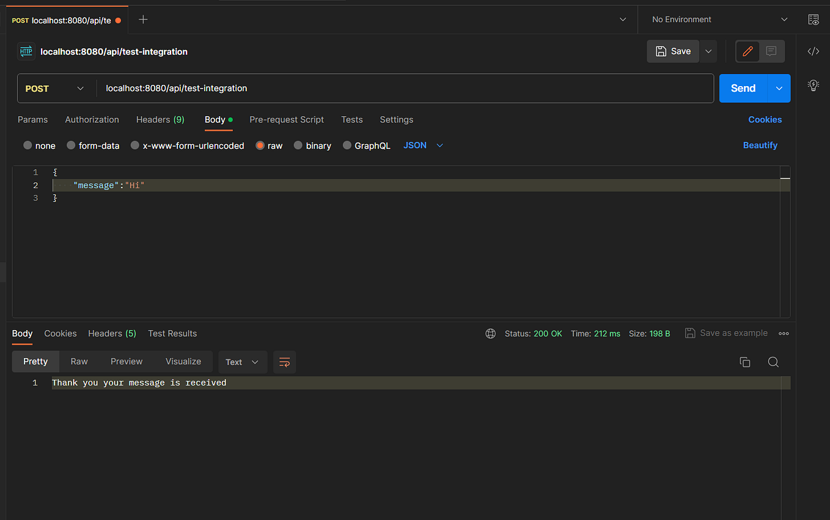Click the pencil edit icon
This screenshot has height=520, width=830.
coord(747,51)
